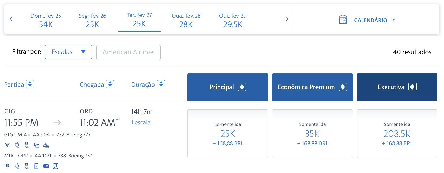The width and height of the screenshot is (444, 173).
Task: Click the entertainment media icon on GIG-MIA flight
Action: point(36,145)
